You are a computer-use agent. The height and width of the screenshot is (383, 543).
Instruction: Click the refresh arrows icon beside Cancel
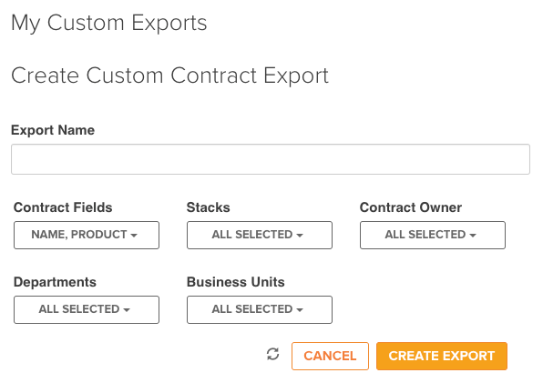pyautogui.click(x=273, y=354)
